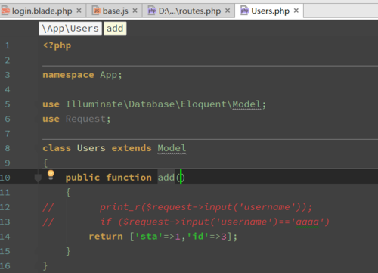Close the routes.php tab

click(x=228, y=11)
